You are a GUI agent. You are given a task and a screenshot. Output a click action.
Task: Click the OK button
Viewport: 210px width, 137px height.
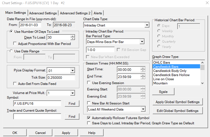pos(15,133)
